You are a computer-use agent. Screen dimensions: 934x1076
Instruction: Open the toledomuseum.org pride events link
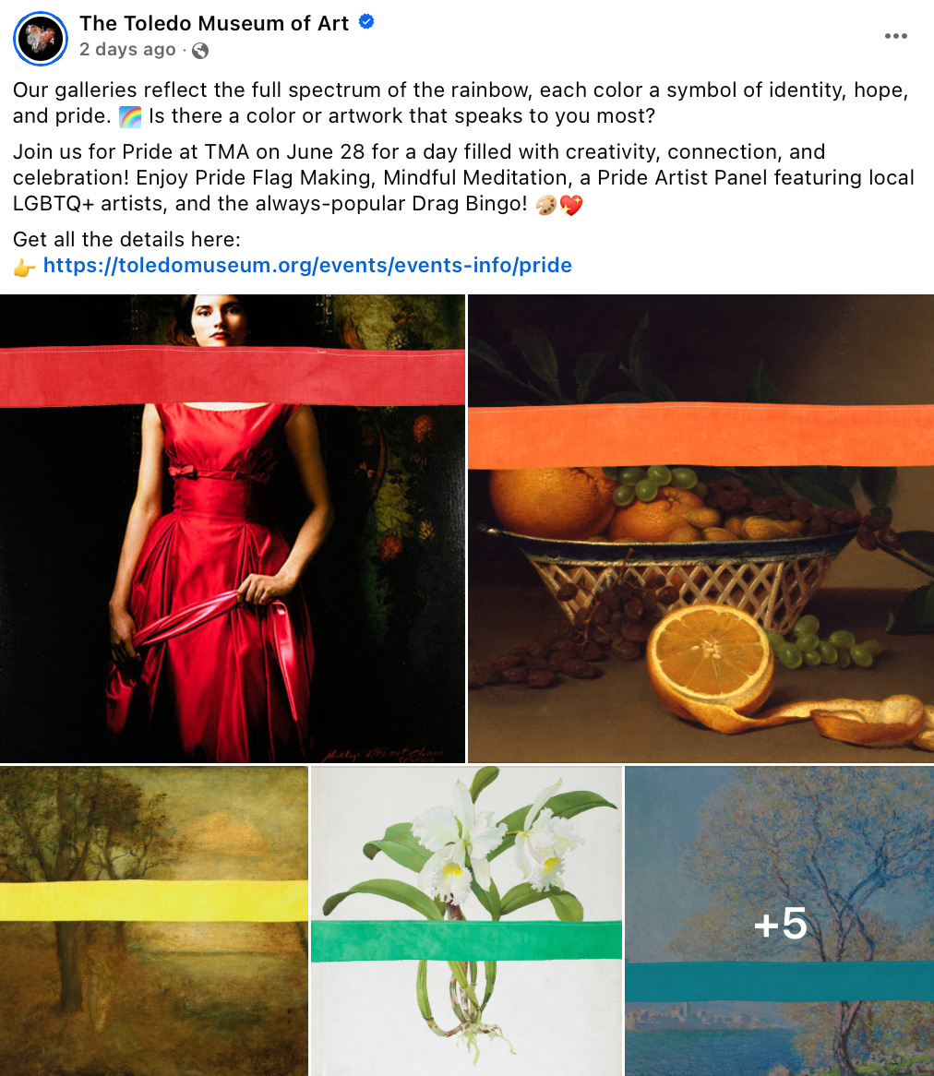point(307,265)
